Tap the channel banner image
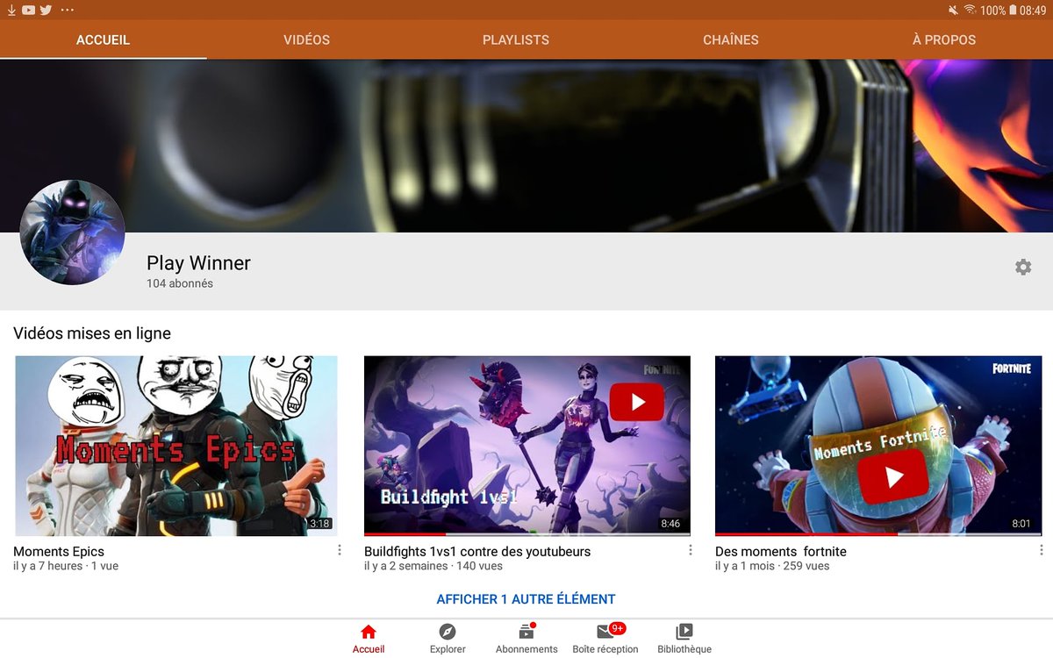This screenshot has height=658, width=1053. 526,146
